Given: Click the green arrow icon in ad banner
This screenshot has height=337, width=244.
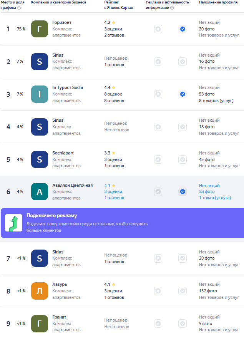Looking at the screenshot, I should 14,223.
